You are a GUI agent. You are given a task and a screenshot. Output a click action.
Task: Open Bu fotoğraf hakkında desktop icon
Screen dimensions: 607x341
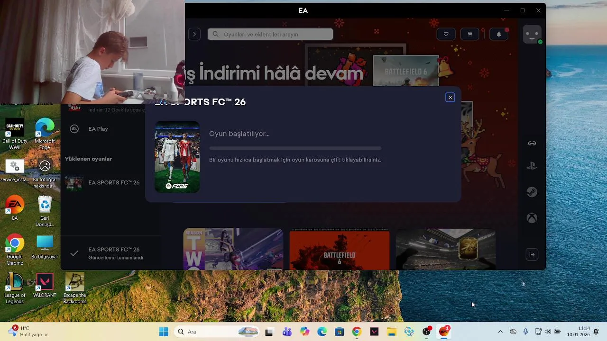tap(45, 174)
